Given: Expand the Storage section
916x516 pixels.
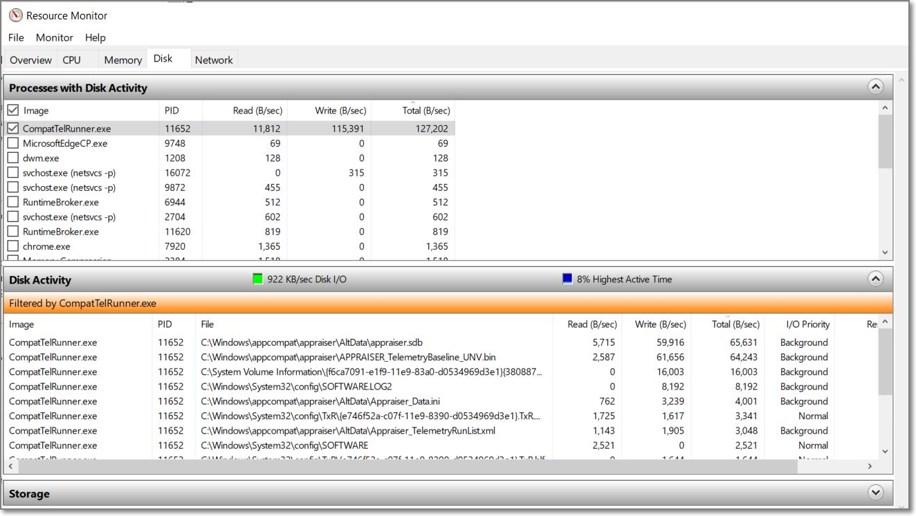Looking at the screenshot, I should point(876,493).
